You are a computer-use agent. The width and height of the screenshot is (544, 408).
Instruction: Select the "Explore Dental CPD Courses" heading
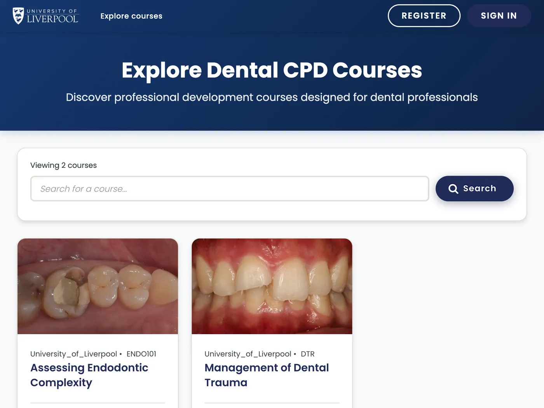tap(272, 70)
